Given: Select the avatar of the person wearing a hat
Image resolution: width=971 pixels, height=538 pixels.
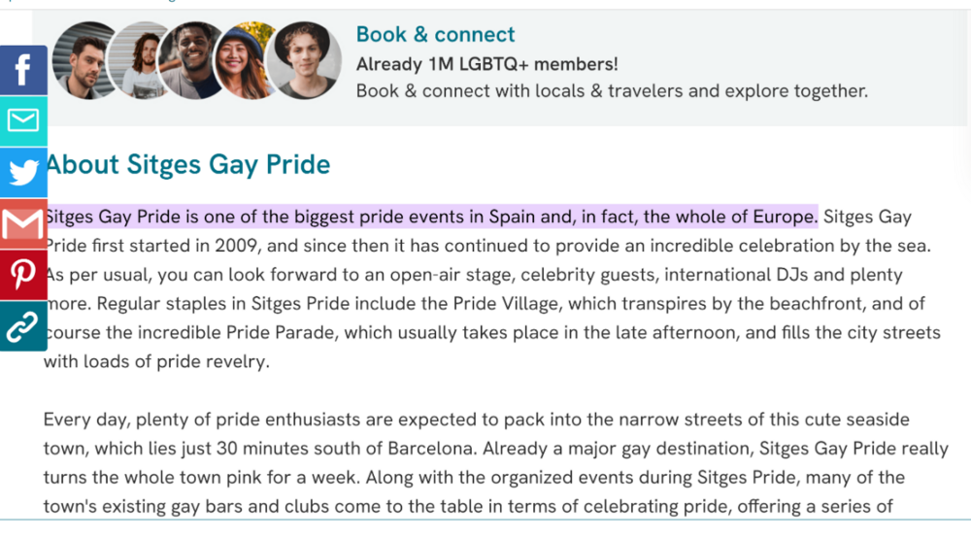Looking at the screenshot, I should [x=303, y=60].
